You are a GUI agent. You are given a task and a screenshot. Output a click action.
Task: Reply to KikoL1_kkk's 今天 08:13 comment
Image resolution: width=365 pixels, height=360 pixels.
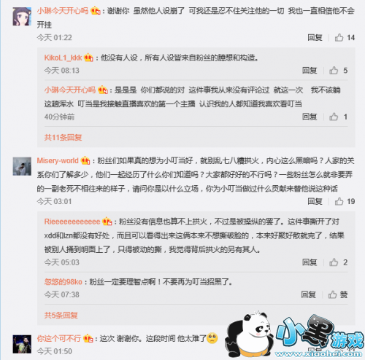310,71
